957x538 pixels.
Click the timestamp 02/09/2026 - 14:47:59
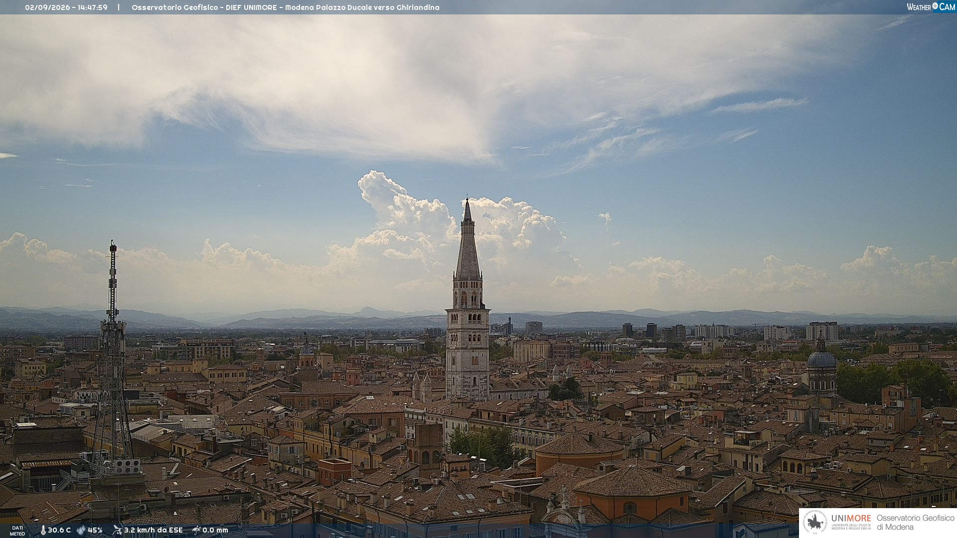point(66,7)
